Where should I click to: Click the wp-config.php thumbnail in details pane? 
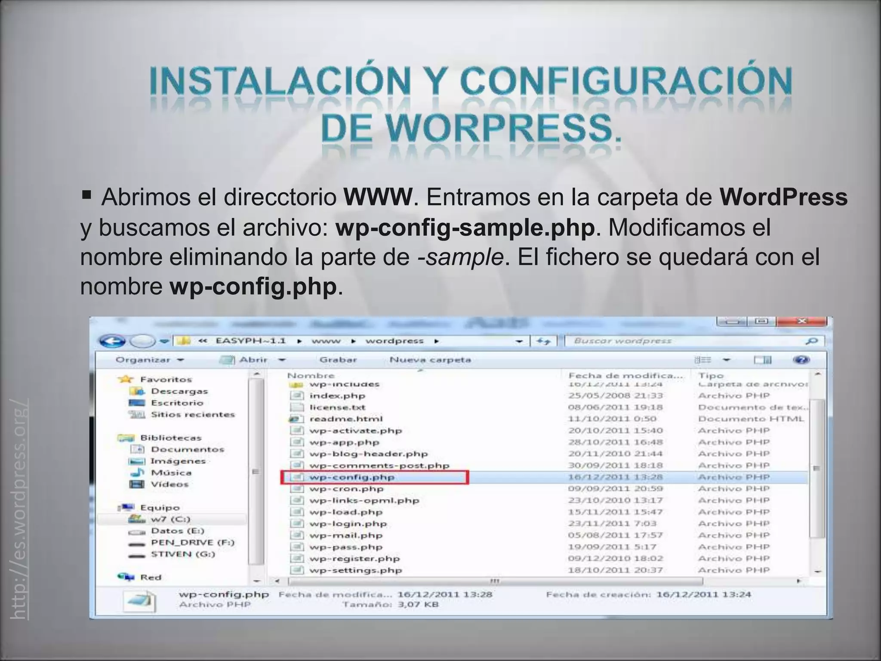click(x=139, y=601)
